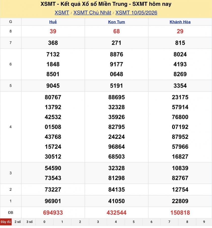Click Khánh Hòa prize 8 number 29
Viewport: 212px width, 228px height.
(x=180, y=31)
